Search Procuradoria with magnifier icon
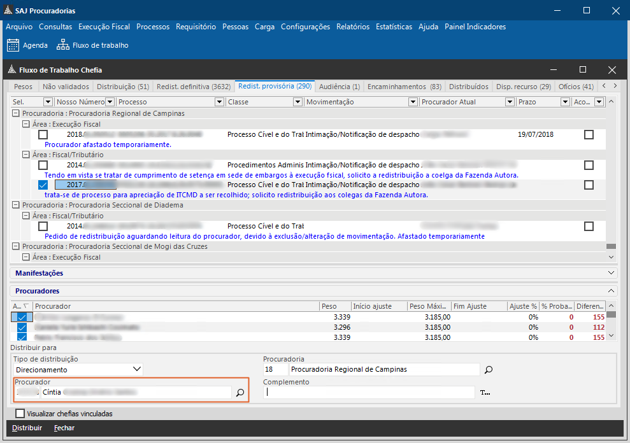 [488, 370]
